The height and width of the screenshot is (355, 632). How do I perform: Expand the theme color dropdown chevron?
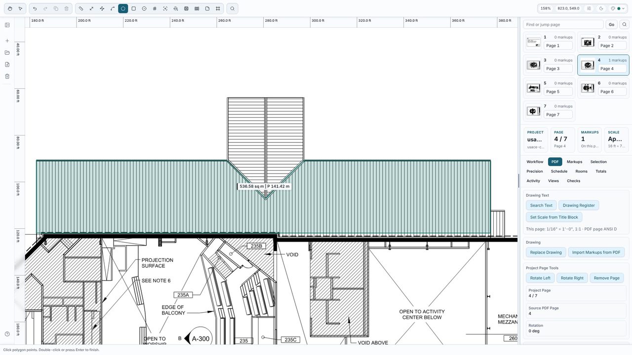(x=624, y=8)
